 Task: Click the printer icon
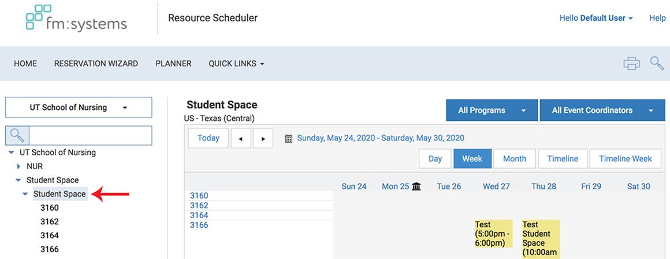point(631,63)
